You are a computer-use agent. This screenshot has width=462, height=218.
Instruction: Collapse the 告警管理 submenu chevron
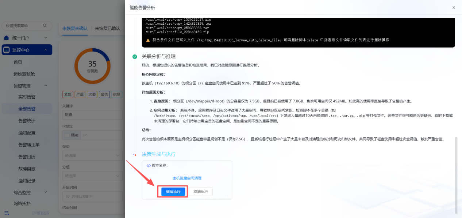pos(46,86)
